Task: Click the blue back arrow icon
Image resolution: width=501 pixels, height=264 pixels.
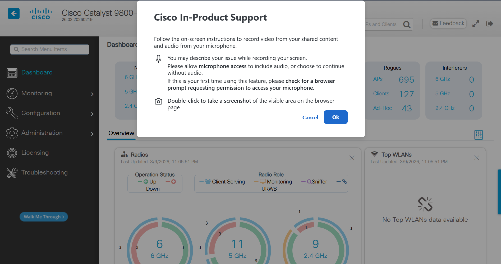Action: click(14, 13)
